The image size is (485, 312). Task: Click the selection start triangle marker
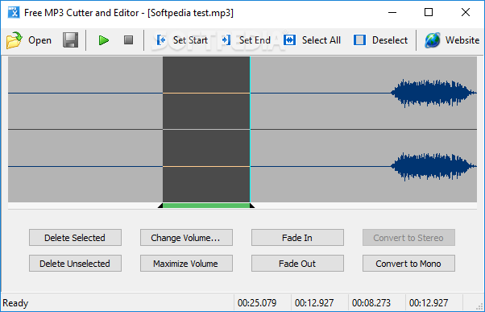point(160,206)
